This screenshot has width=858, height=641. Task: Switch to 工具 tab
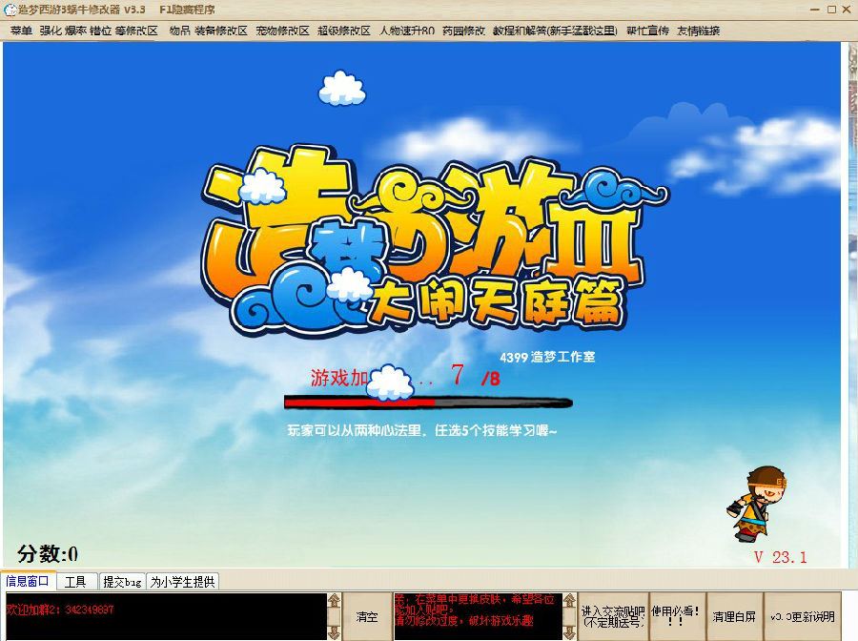(x=75, y=581)
